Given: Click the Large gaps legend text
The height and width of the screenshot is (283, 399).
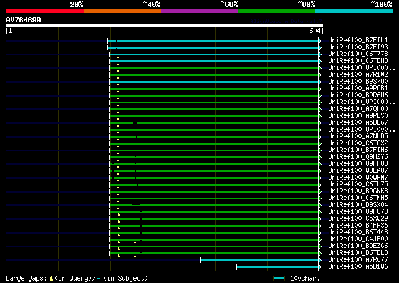Looking at the screenshot, I should point(77,278).
